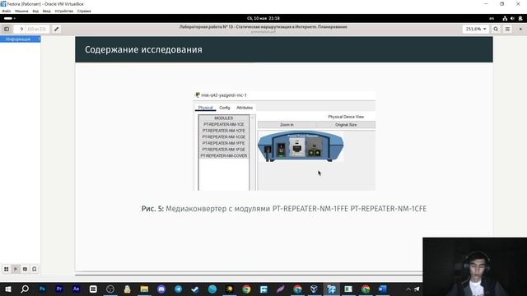Open VirtualBox cube icon in taskbar

coord(315,289)
